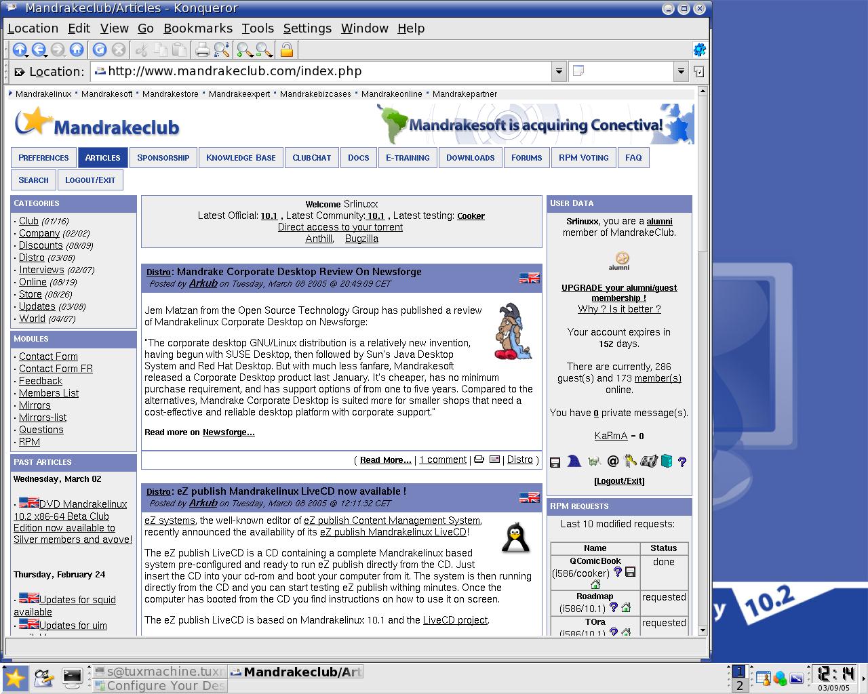Click the security padlock toolbar icon
868x694 pixels.
[x=286, y=49]
